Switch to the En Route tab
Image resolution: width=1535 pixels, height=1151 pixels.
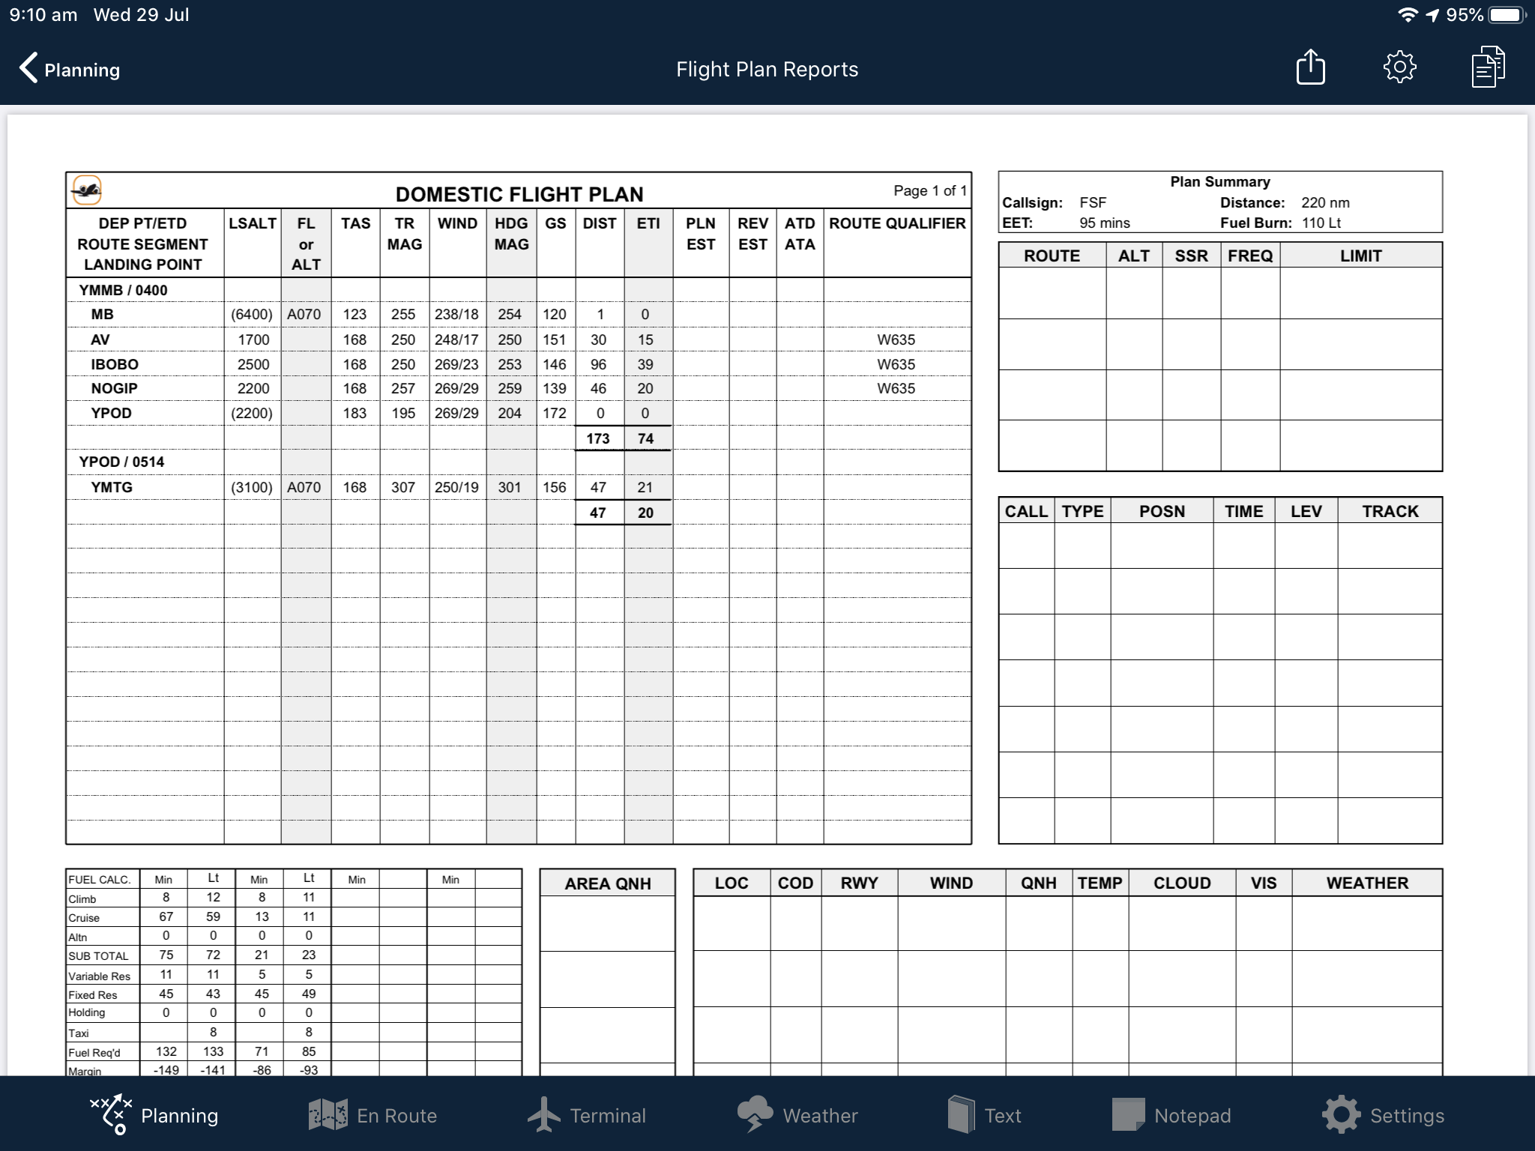point(373,1115)
